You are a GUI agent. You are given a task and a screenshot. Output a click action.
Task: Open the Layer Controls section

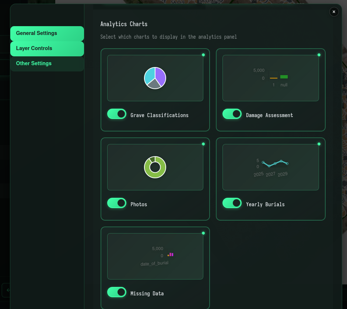click(x=47, y=48)
